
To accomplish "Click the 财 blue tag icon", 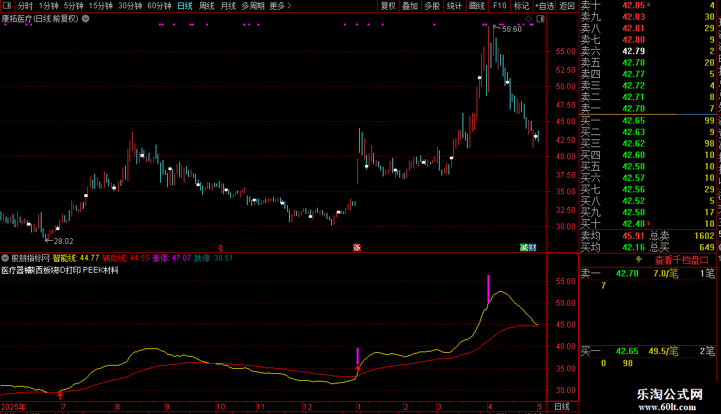I will coord(533,248).
